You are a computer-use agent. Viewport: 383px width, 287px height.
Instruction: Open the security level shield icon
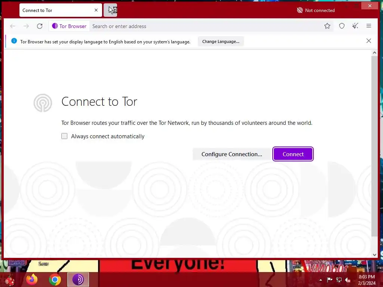coord(341,26)
